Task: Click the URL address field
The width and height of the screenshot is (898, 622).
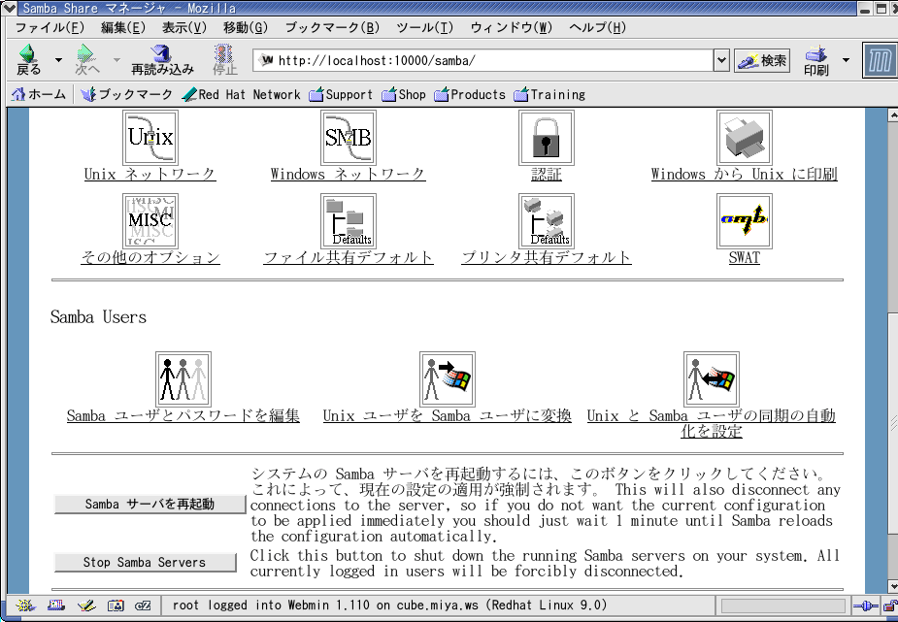Action: click(483, 61)
